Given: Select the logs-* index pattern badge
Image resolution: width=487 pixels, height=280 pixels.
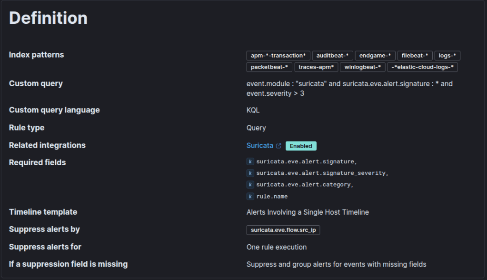Looking at the screenshot, I should click(x=447, y=56).
